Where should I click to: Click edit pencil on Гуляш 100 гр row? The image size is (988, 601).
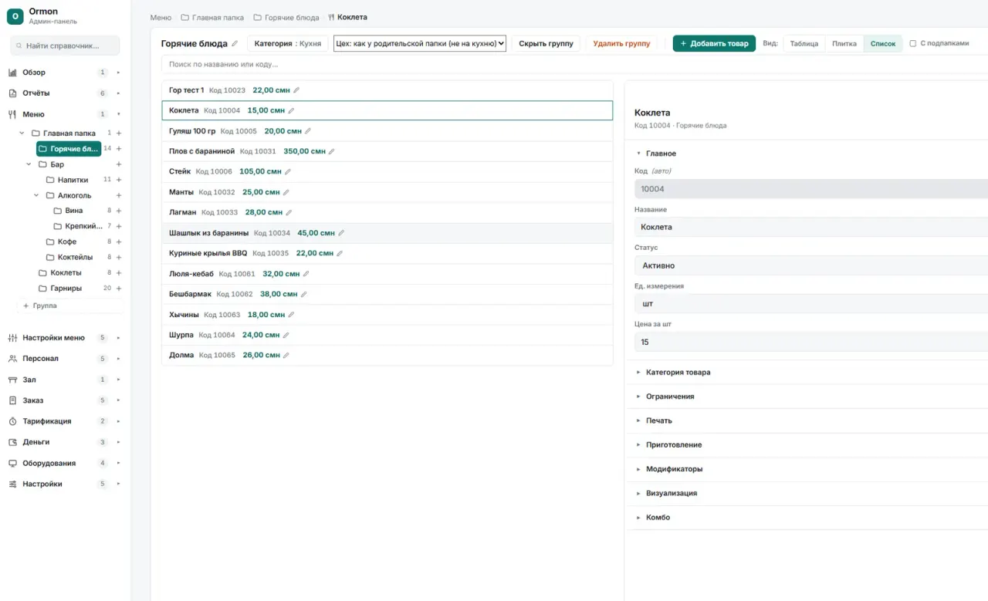[x=309, y=131]
